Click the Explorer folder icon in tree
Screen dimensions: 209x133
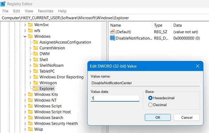click(36, 89)
